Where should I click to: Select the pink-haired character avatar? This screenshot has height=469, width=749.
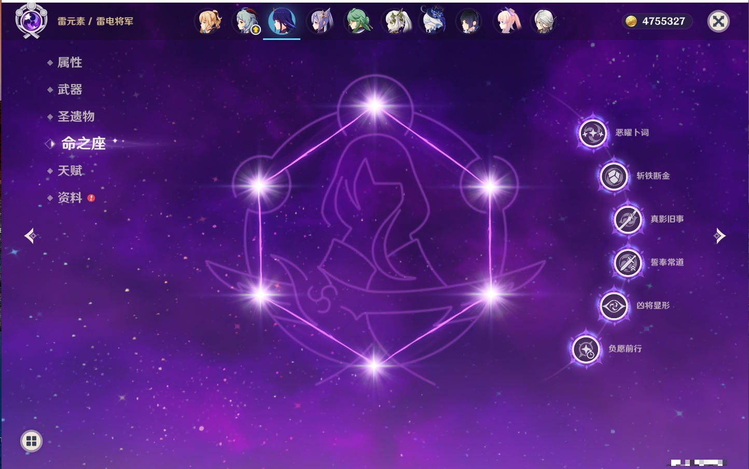[x=507, y=22]
